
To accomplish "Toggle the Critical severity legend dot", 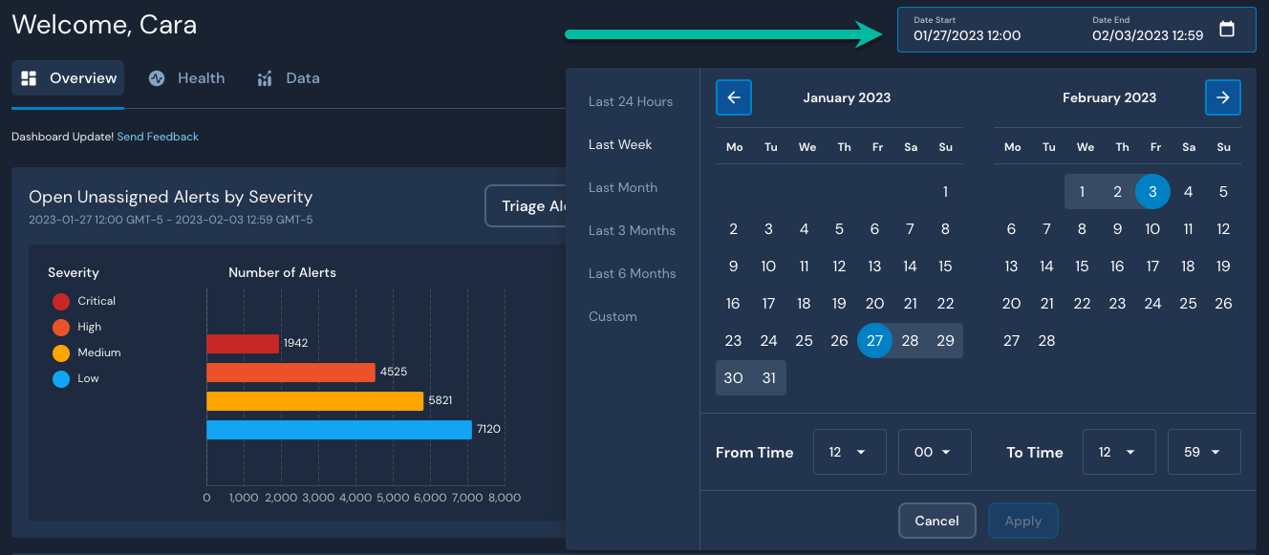I will coord(61,302).
